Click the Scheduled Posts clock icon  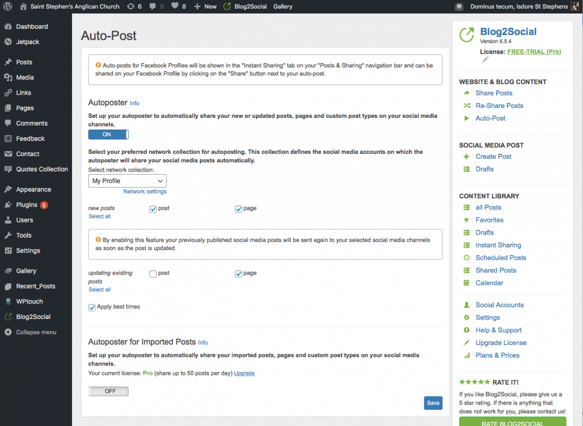pyautogui.click(x=466, y=258)
